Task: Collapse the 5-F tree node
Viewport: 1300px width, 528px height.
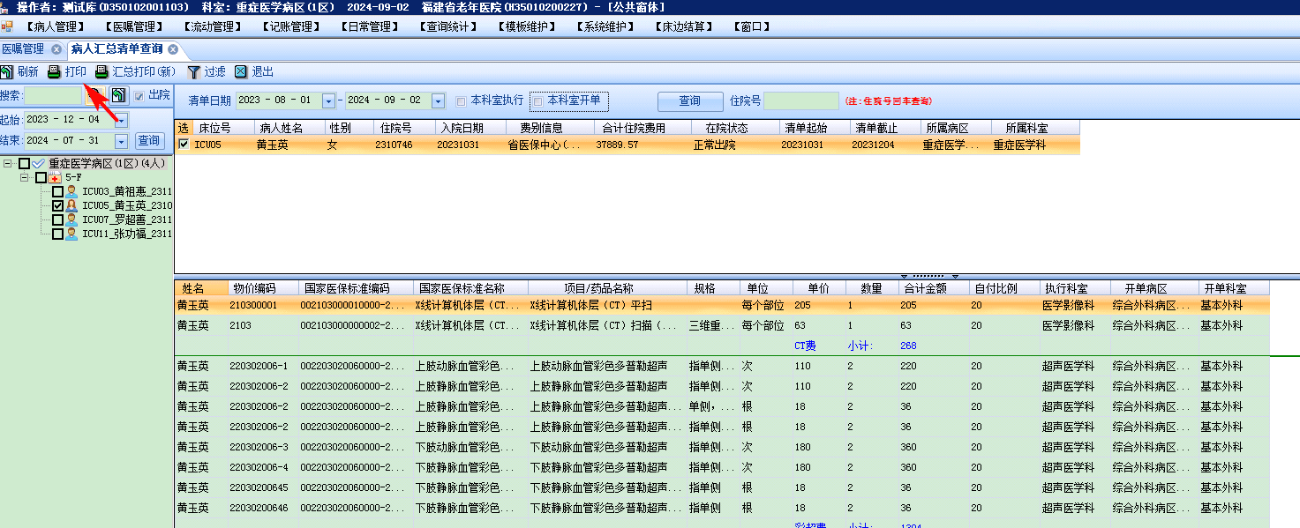Action: (x=24, y=178)
